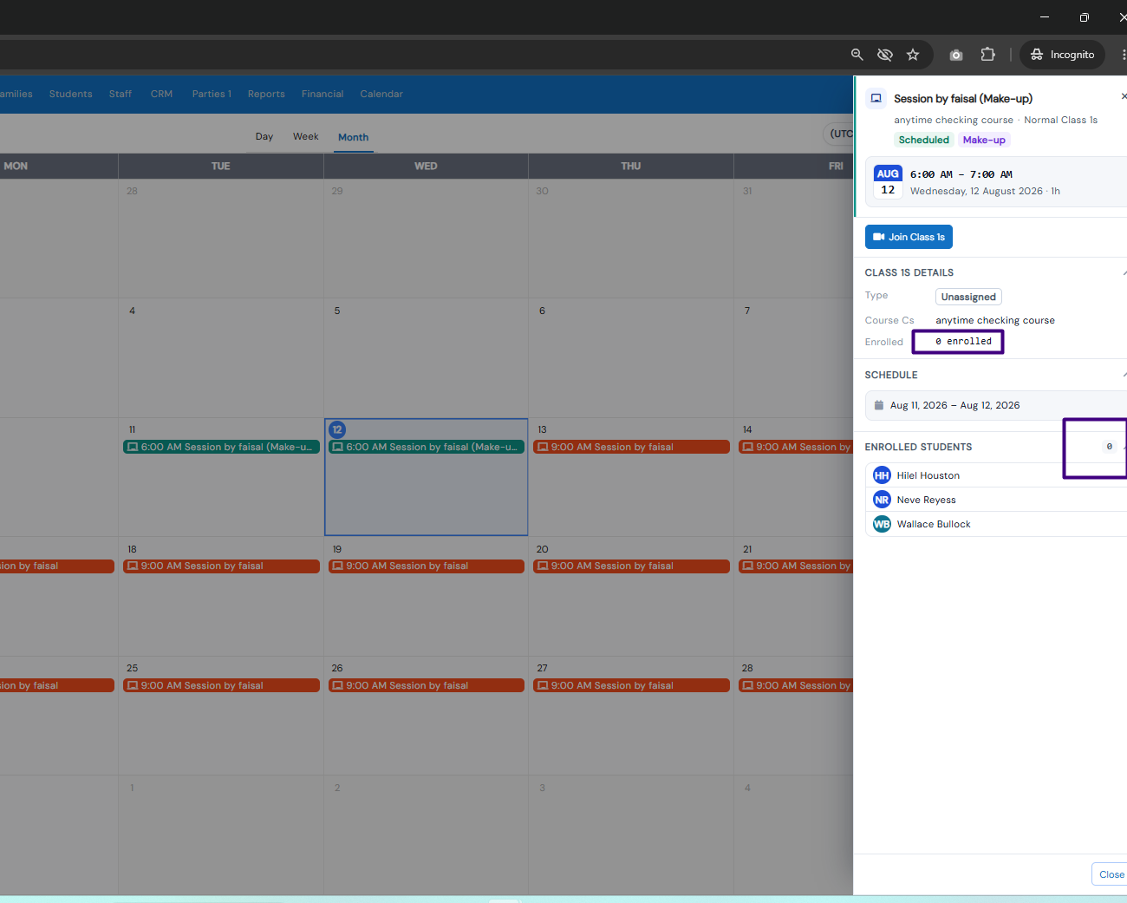Open Aug 11 6:00 AM Make-up session

[x=221, y=447]
